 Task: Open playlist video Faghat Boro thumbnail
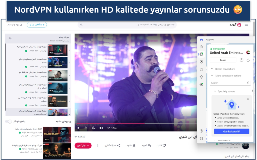click(x=57, y=76)
